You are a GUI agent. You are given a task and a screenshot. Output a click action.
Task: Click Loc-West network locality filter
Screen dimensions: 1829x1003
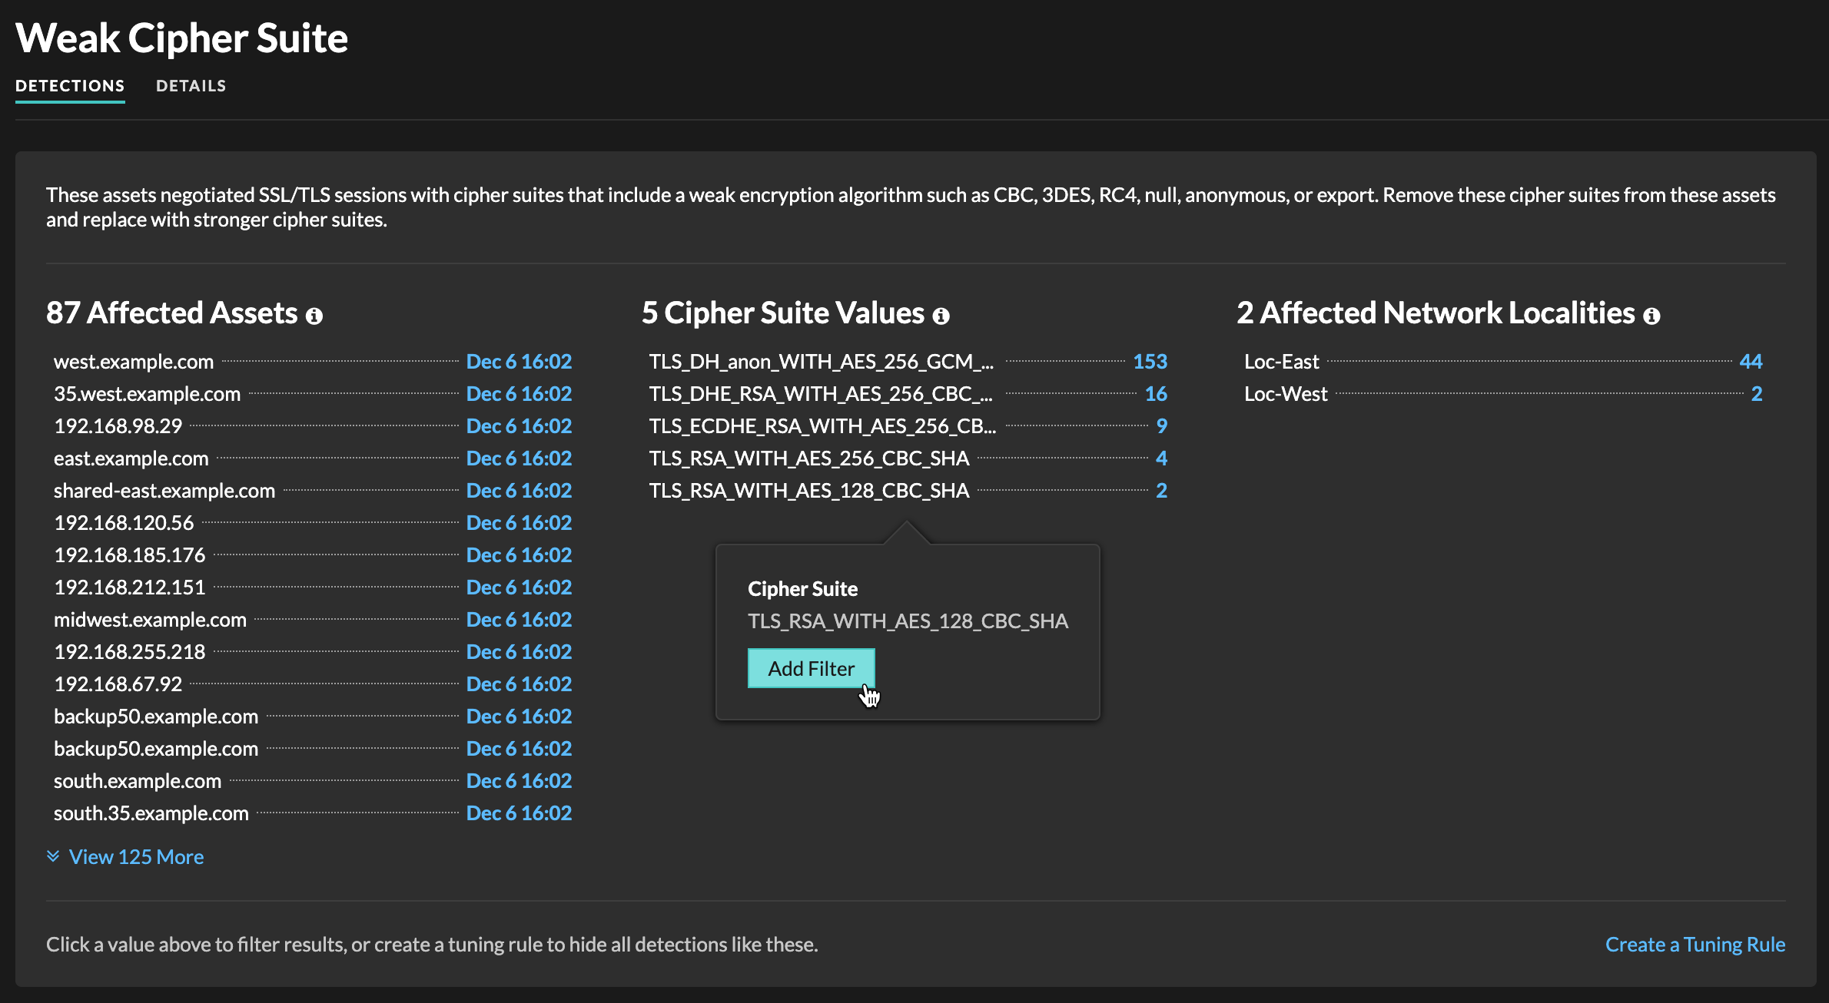(x=1285, y=392)
